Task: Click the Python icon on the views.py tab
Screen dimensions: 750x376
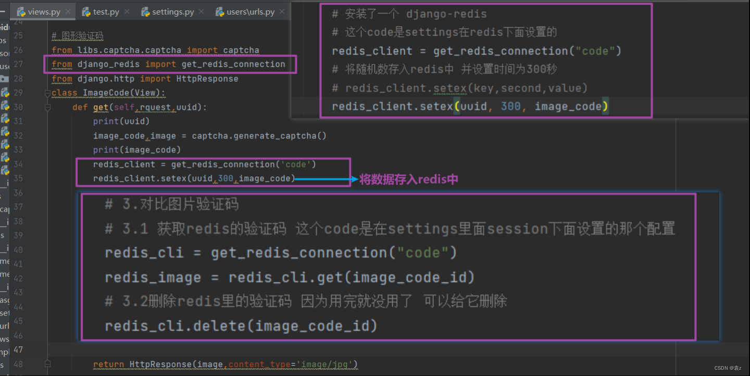Action: pos(21,10)
